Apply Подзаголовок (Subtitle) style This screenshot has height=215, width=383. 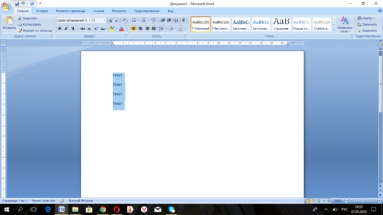coord(301,24)
